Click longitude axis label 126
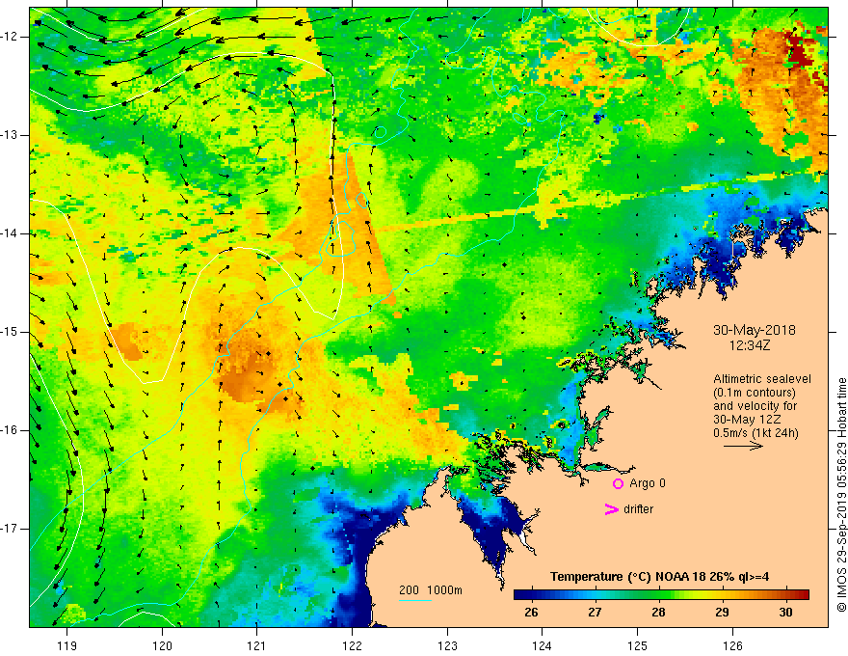Image resolution: width=848 pixels, height=656 pixels. coord(732,645)
